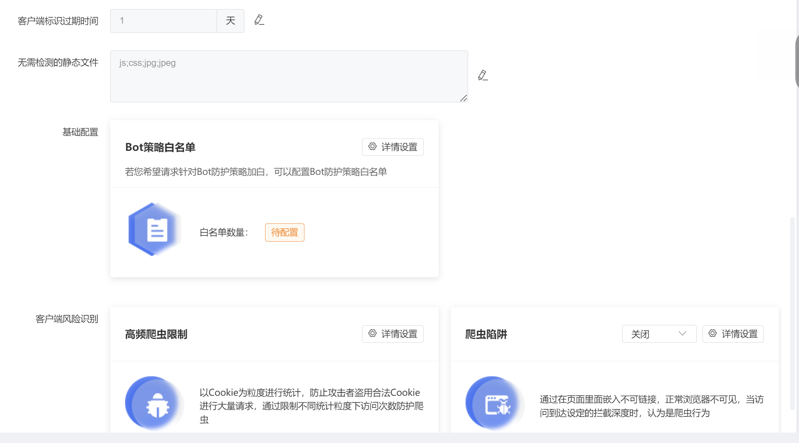Open 详情设置 for Bot策略白名单

[399, 147]
